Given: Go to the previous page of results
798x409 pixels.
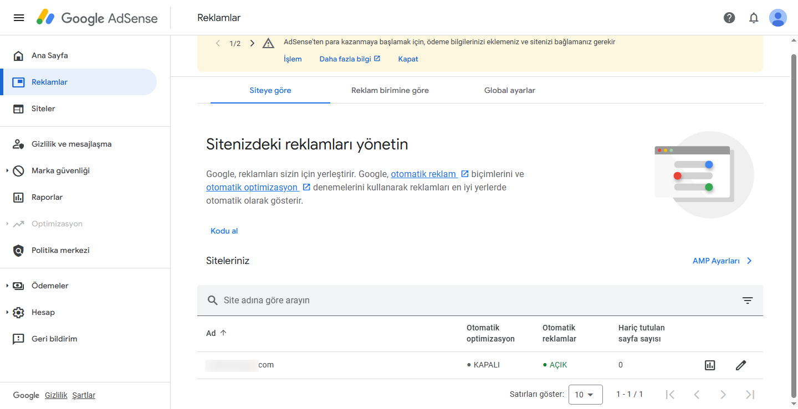Looking at the screenshot, I should (697, 395).
